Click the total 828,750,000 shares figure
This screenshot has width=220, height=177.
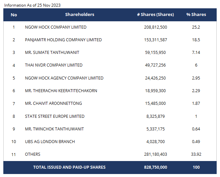[155, 167]
